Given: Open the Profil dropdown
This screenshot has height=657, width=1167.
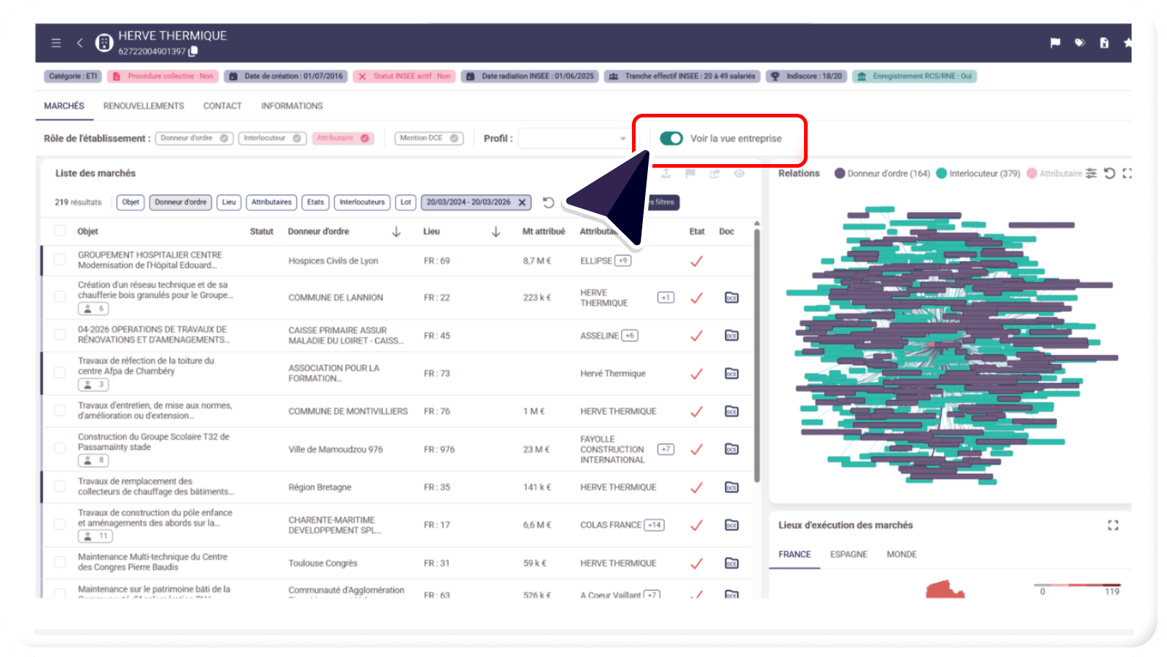Looking at the screenshot, I should coord(574,139).
